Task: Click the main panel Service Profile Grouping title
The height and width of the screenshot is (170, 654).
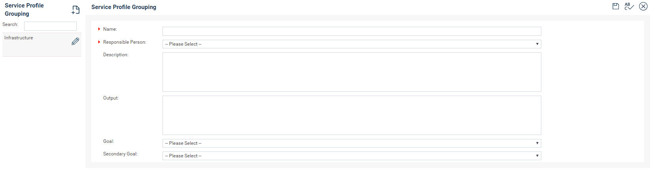Action: tap(124, 7)
